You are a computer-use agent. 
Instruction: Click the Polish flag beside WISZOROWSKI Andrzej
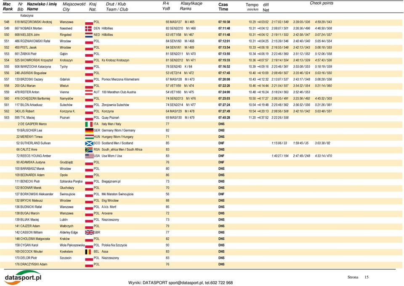(x=89, y=22)
